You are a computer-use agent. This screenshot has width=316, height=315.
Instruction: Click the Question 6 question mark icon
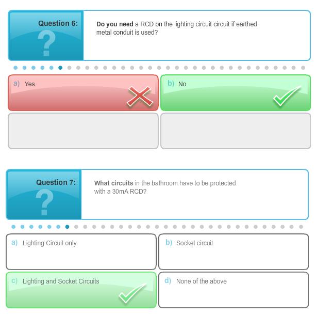pos(46,44)
